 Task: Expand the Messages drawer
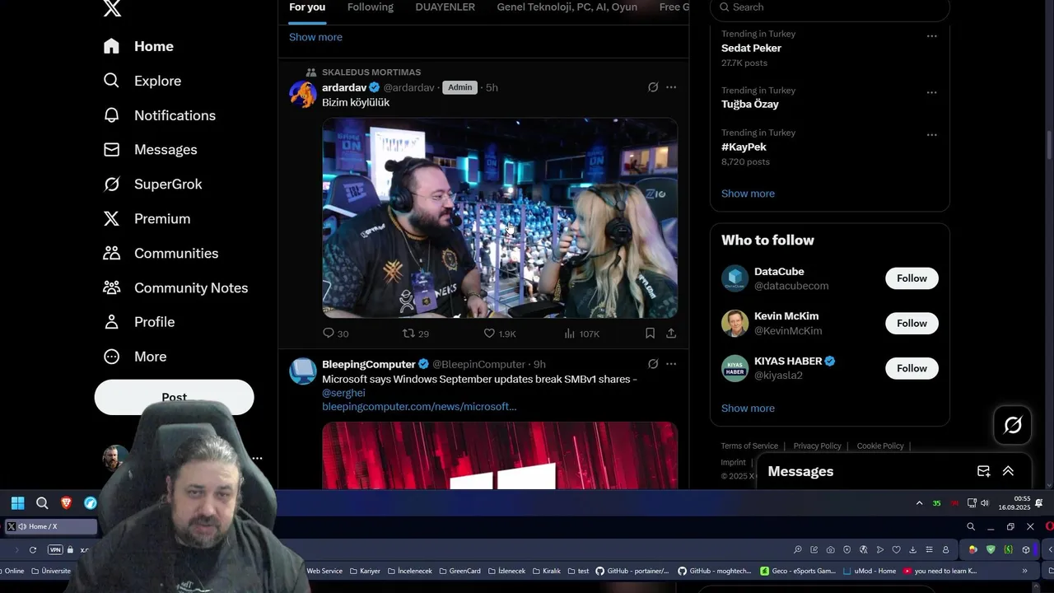point(1008,471)
